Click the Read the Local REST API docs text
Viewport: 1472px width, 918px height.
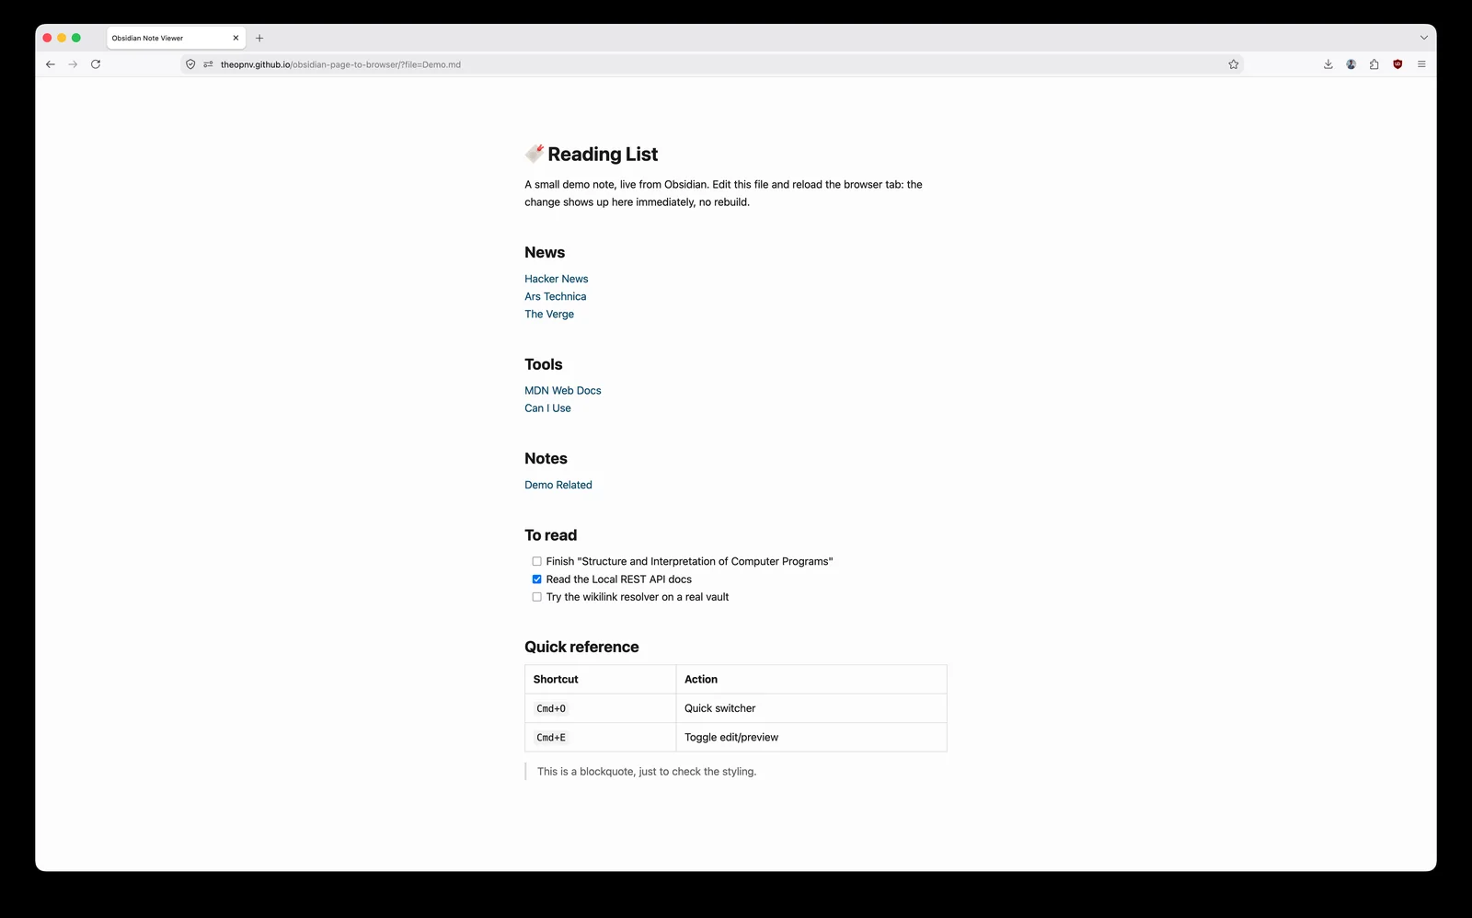(619, 579)
